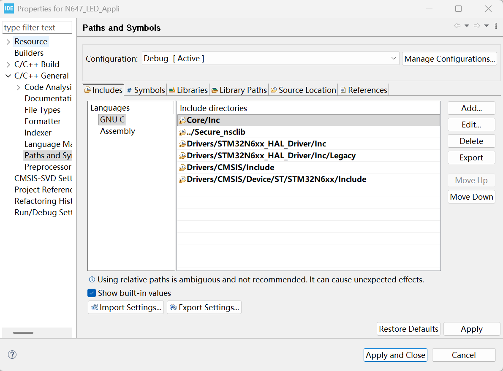
Task: Click the left pane horizontal scrollbar
Action: 23,333
